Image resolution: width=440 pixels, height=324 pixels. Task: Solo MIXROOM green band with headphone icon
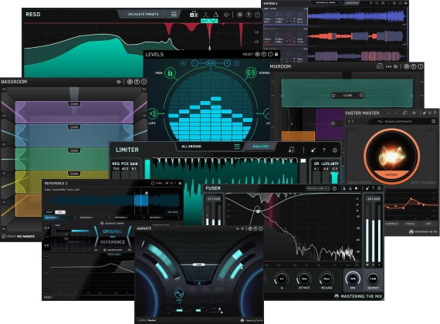click(361, 96)
